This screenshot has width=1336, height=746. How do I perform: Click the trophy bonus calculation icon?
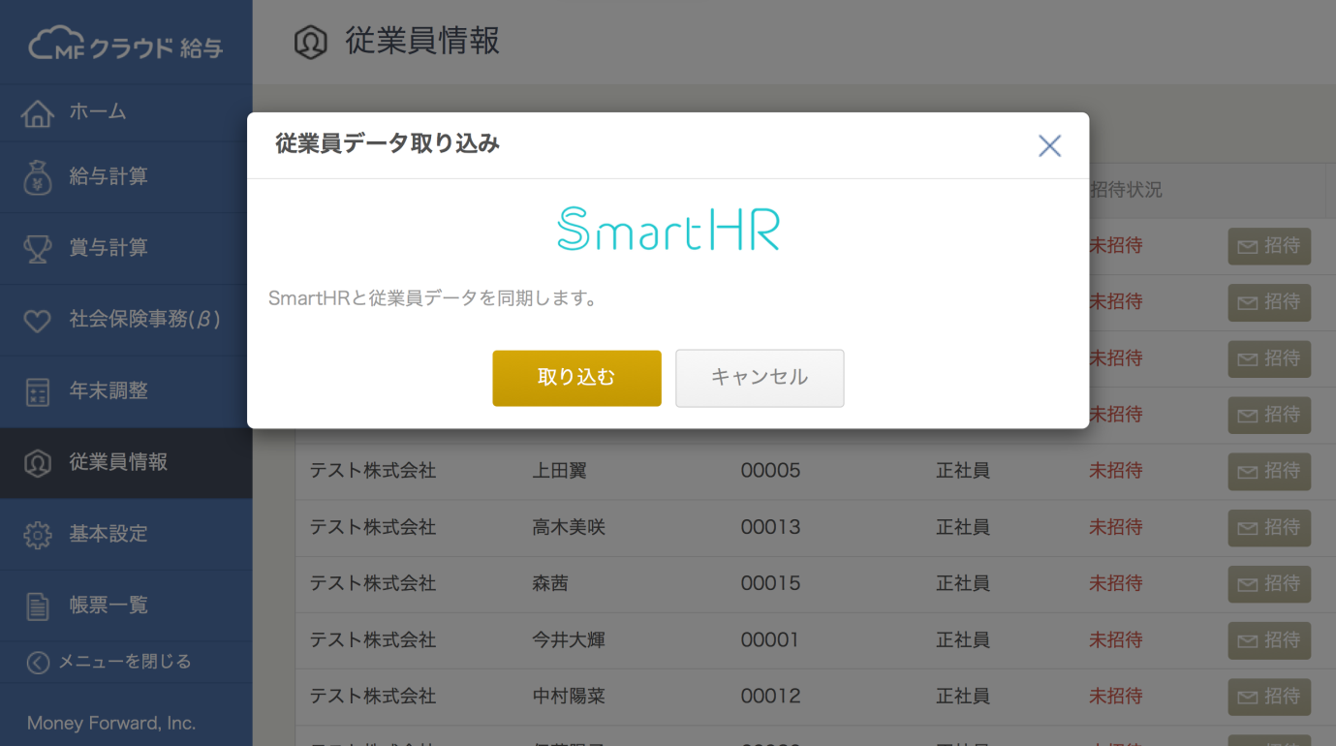coord(38,249)
